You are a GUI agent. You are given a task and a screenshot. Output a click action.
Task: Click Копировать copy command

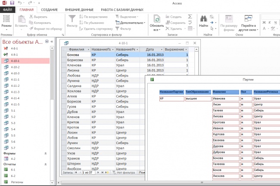pos(40,23)
